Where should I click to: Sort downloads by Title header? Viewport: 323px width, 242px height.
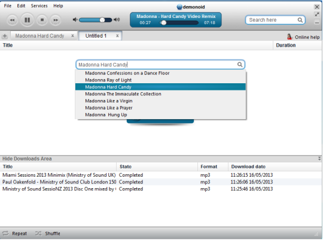[x=58, y=167]
